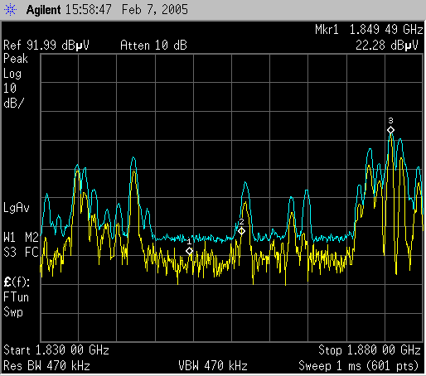Click the VBW 470 kHz setting

pos(213,366)
